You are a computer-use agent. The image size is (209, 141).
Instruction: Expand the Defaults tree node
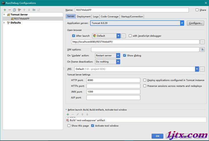click(4, 23)
